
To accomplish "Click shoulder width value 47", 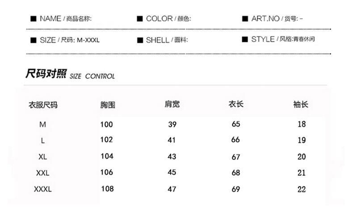I will click(172, 189).
